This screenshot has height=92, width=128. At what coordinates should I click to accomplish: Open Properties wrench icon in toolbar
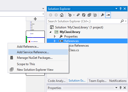pos(102,15)
